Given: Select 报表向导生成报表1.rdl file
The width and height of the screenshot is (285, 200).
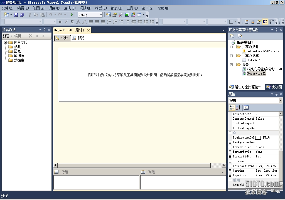Looking at the screenshot, I should [x=264, y=69].
